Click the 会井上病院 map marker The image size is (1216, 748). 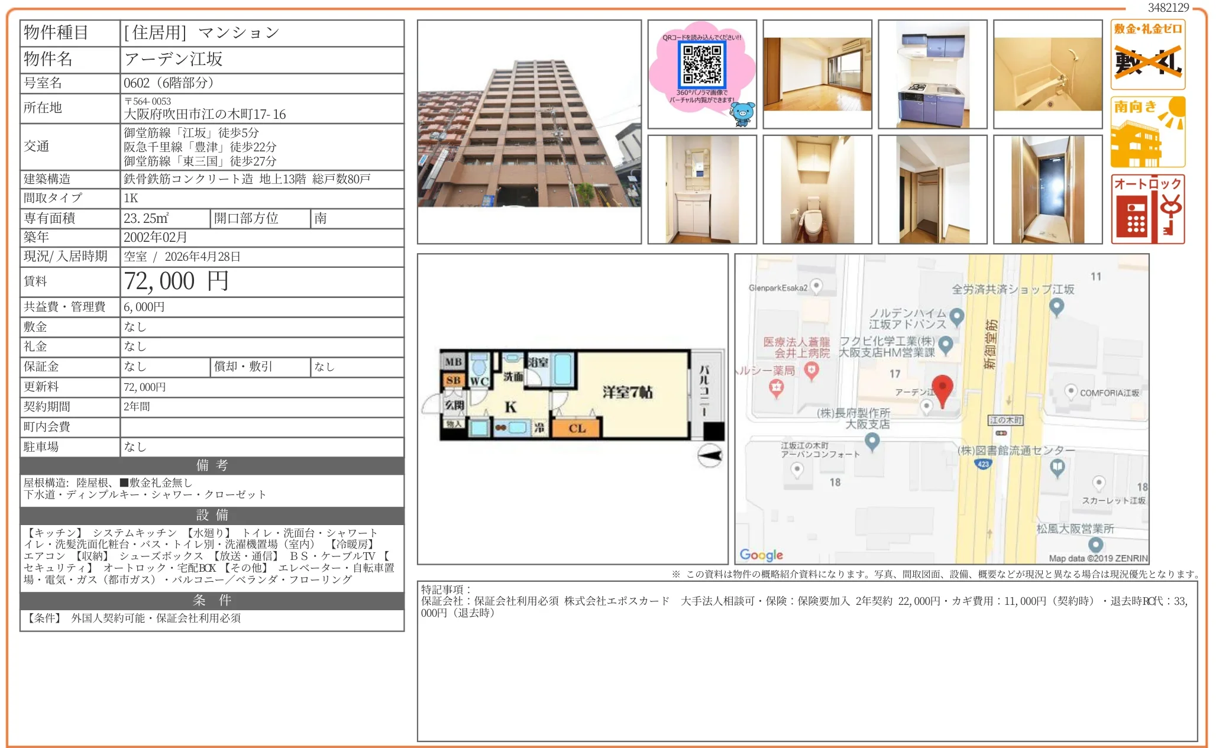(x=811, y=370)
